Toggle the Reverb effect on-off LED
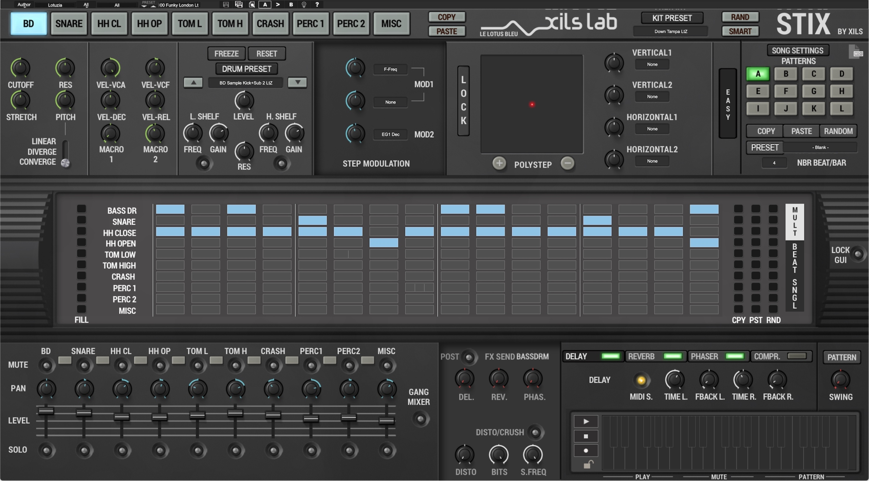 click(672, 356)
